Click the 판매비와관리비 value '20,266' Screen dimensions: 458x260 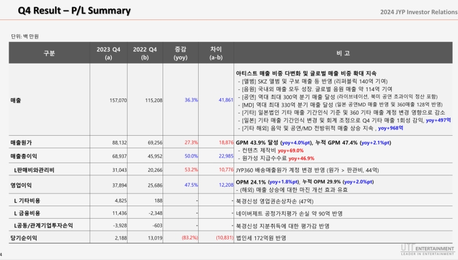pyautogui.click(x=155, y=170)
